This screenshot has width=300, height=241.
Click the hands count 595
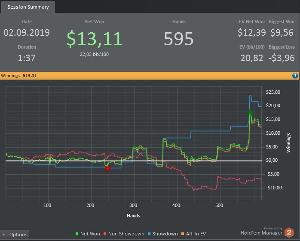point(179,39)
